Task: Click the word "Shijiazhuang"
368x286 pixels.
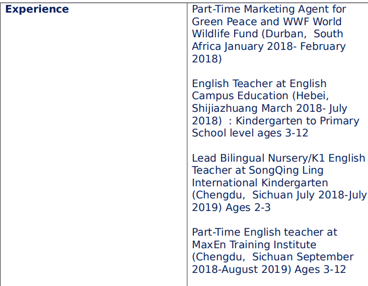Action: (225, 108)
